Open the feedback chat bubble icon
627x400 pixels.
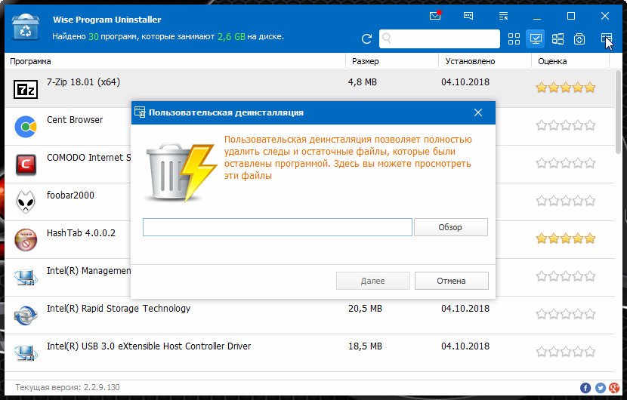pos(468,16)
